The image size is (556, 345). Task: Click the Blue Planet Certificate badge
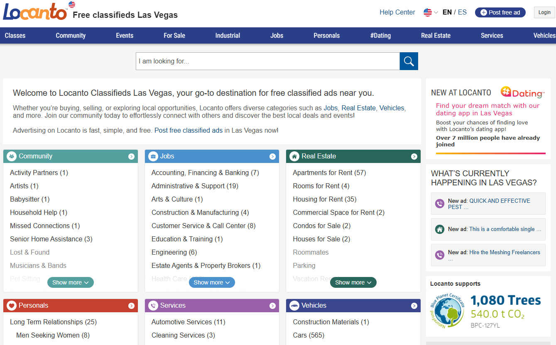[x=447, y=311]
